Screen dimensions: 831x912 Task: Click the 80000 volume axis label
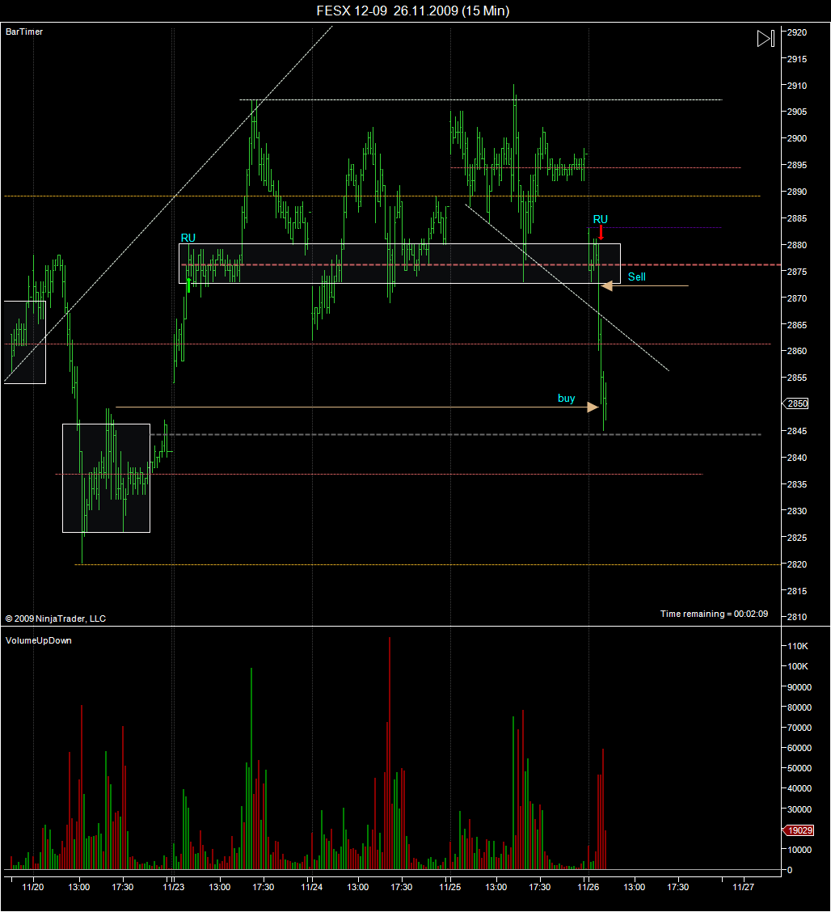tap(799, 707)
